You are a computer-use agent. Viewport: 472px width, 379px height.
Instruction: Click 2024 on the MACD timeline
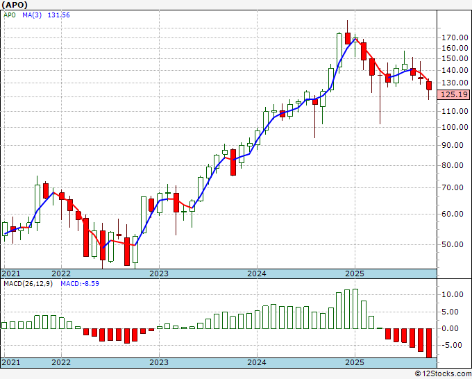257,362
